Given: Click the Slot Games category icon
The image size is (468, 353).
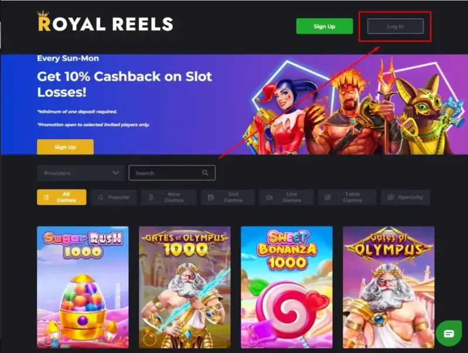Looking at the screenshot, I should click(x=211, y=197).
